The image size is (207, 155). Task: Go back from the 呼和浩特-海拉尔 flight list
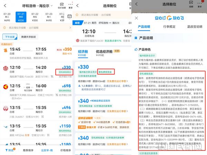(5, 6)
